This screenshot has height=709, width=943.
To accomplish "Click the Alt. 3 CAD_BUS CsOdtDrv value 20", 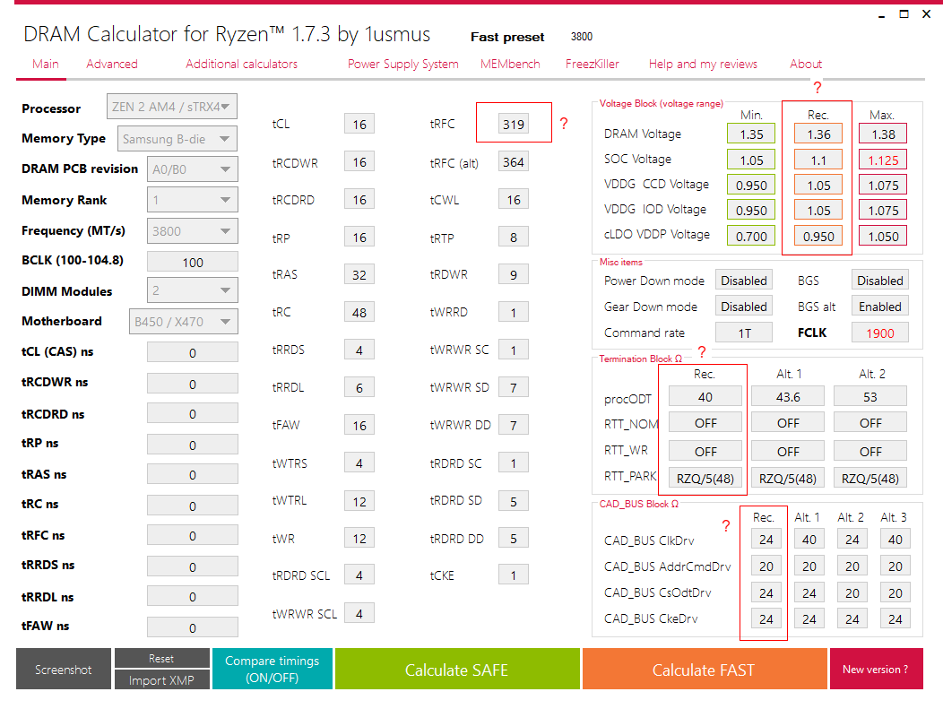I will (895, 592).
